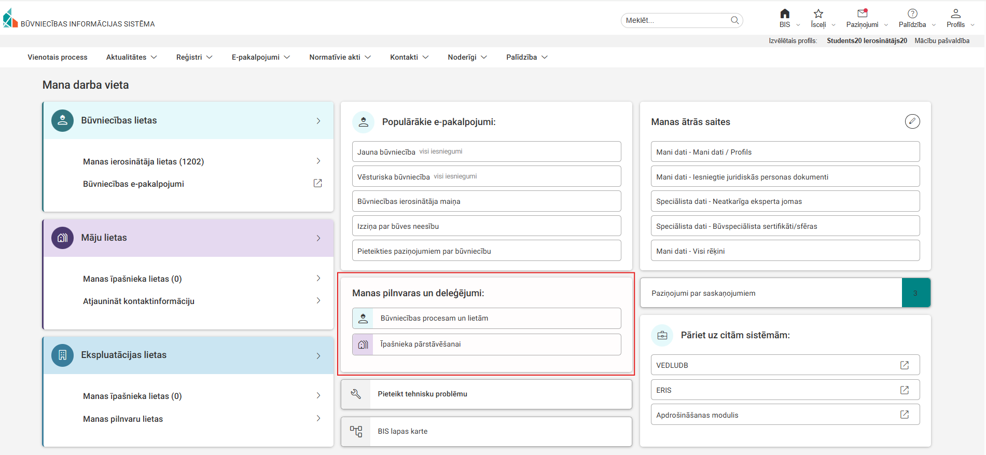Open external icon for Būvniecības e-pakalpojumi
This screenshot has height=455, width=986.
click(317, 184)
